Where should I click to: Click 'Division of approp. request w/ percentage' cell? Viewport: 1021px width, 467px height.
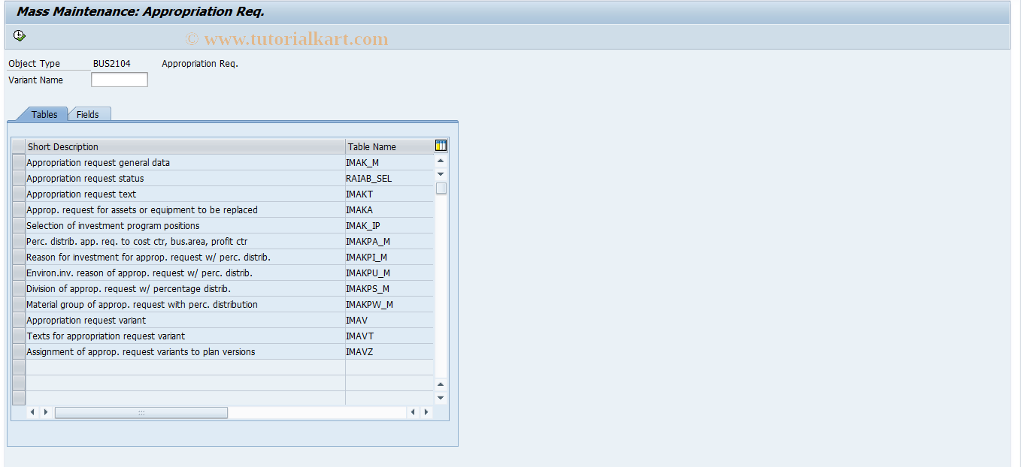[x=186, y=288]
